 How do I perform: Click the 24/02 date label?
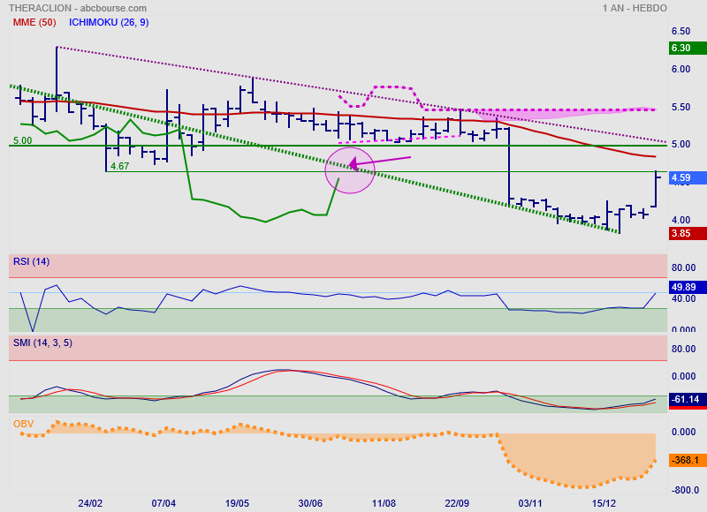tap(90, 503)
